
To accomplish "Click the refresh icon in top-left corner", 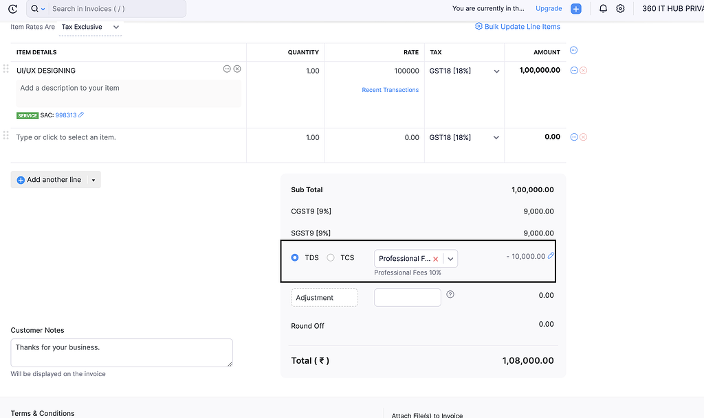I will point(11,8).
